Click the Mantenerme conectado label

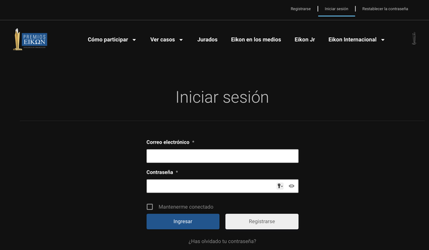(x=186, y=207)
